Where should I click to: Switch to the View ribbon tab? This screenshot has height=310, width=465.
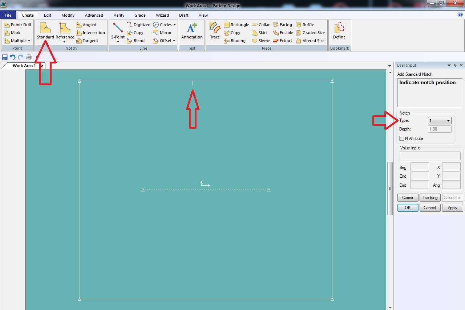[x=203, y=15]
